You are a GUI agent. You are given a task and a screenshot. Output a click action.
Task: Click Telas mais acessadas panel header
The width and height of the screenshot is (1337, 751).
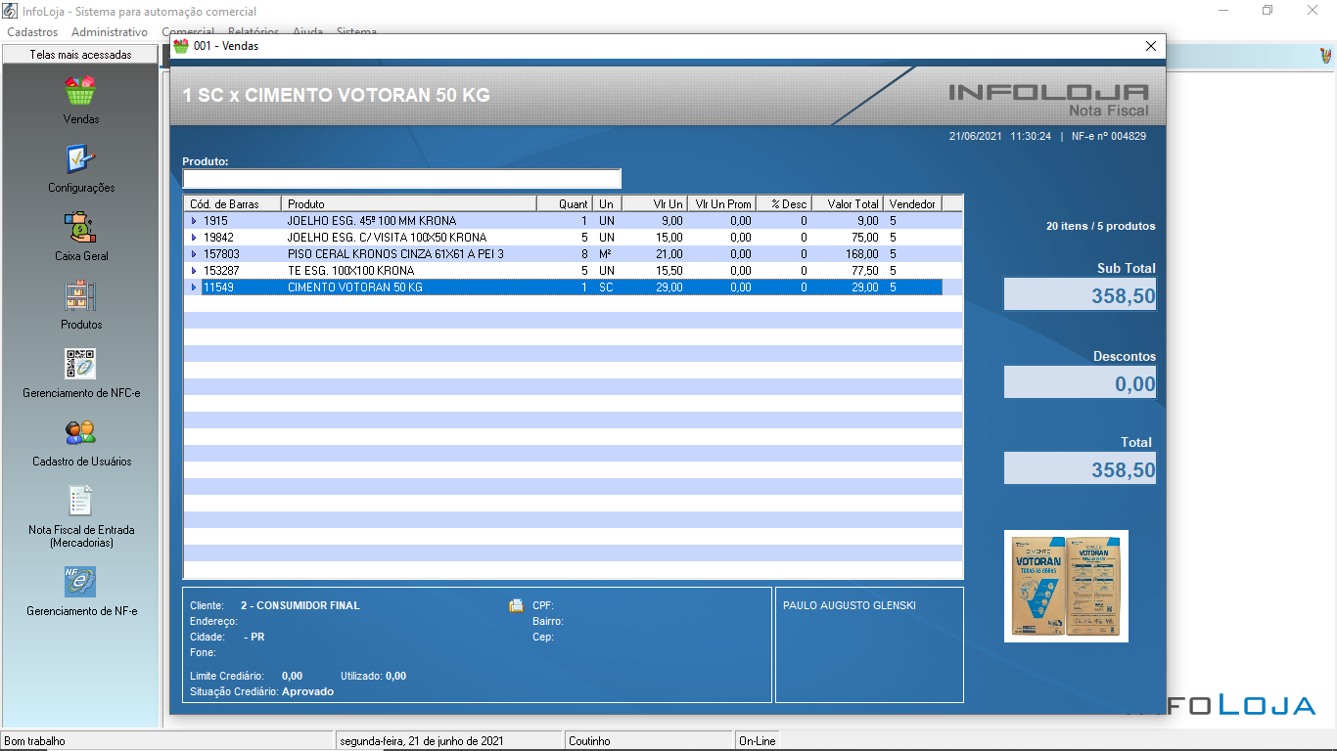click(80, 55)
